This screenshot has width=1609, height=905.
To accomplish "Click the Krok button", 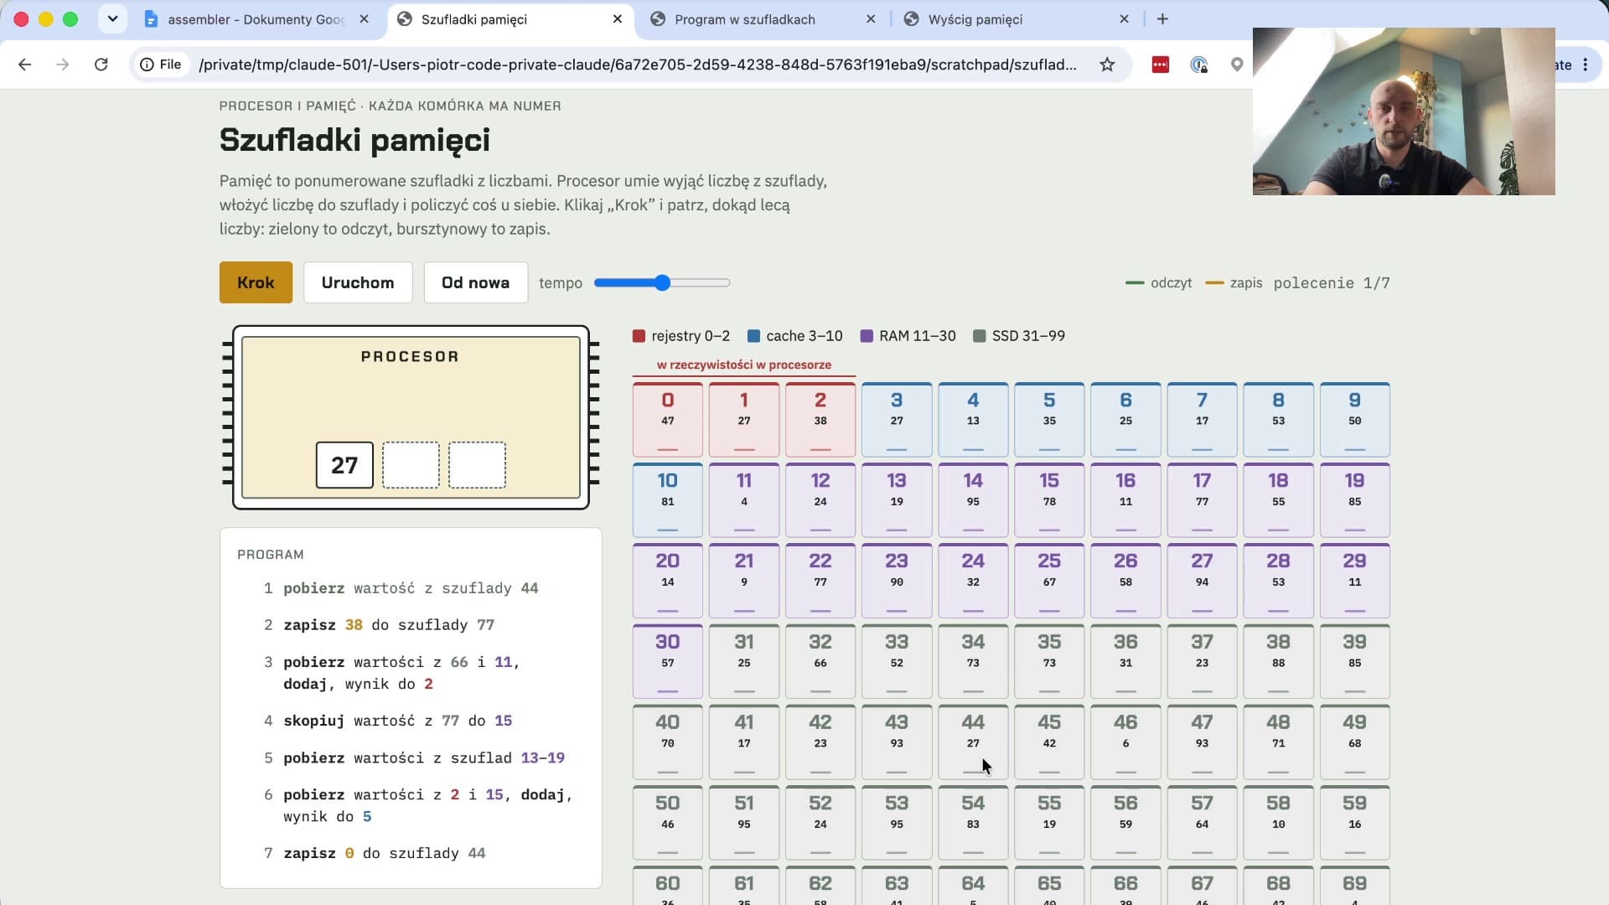I will pos(256,282).
